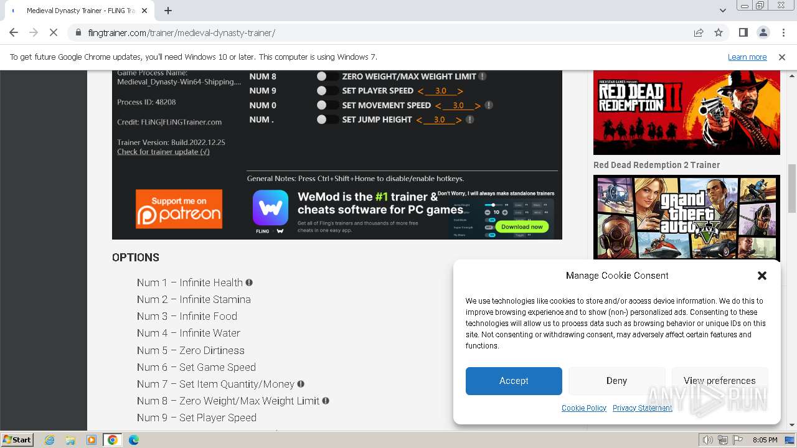Deny cookies in consent dialog

coord(616,381)
